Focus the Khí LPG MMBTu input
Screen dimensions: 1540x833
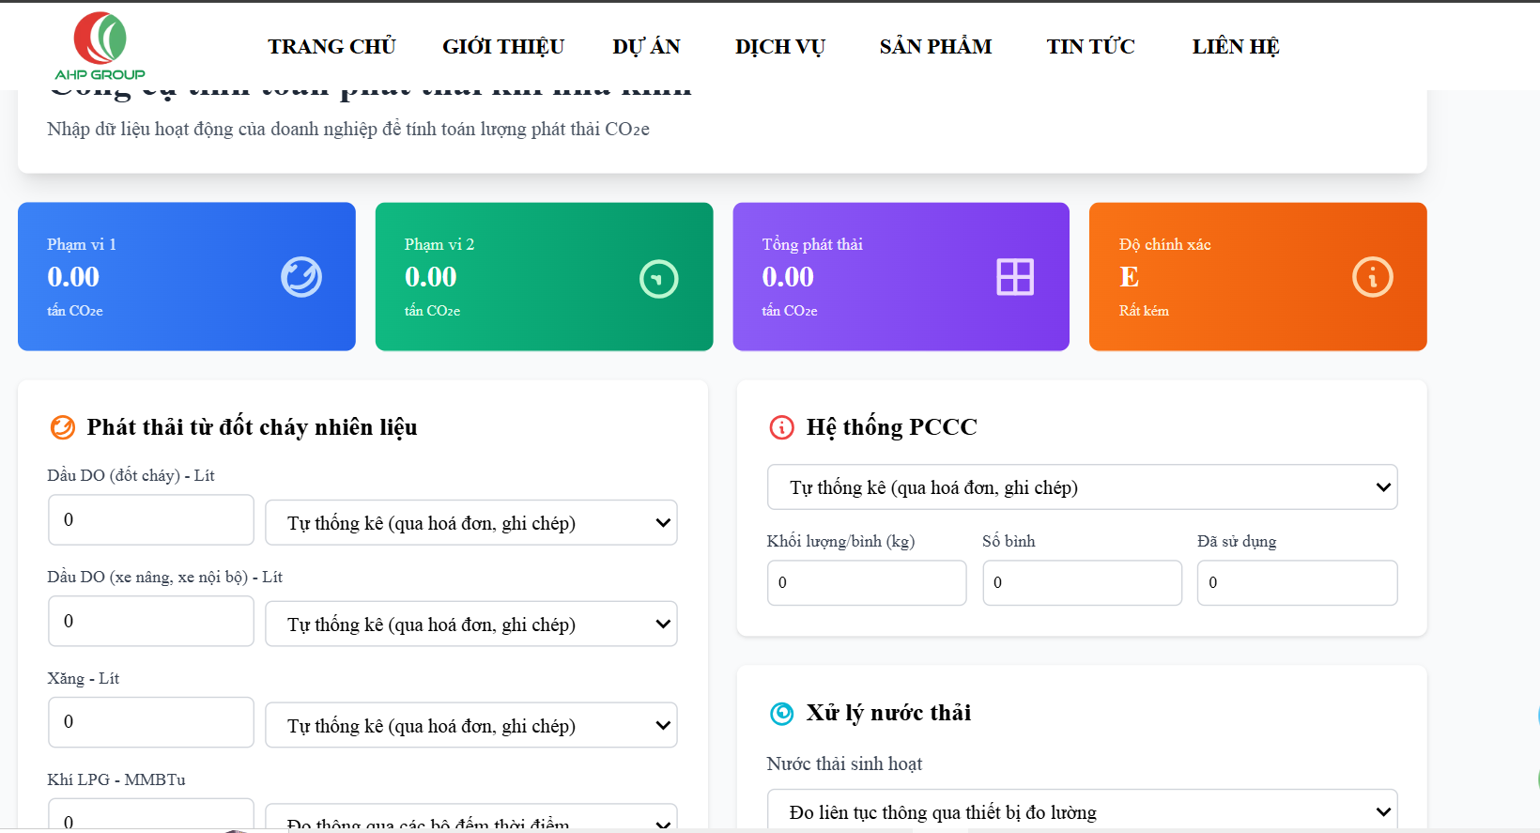tap(151, 814)
